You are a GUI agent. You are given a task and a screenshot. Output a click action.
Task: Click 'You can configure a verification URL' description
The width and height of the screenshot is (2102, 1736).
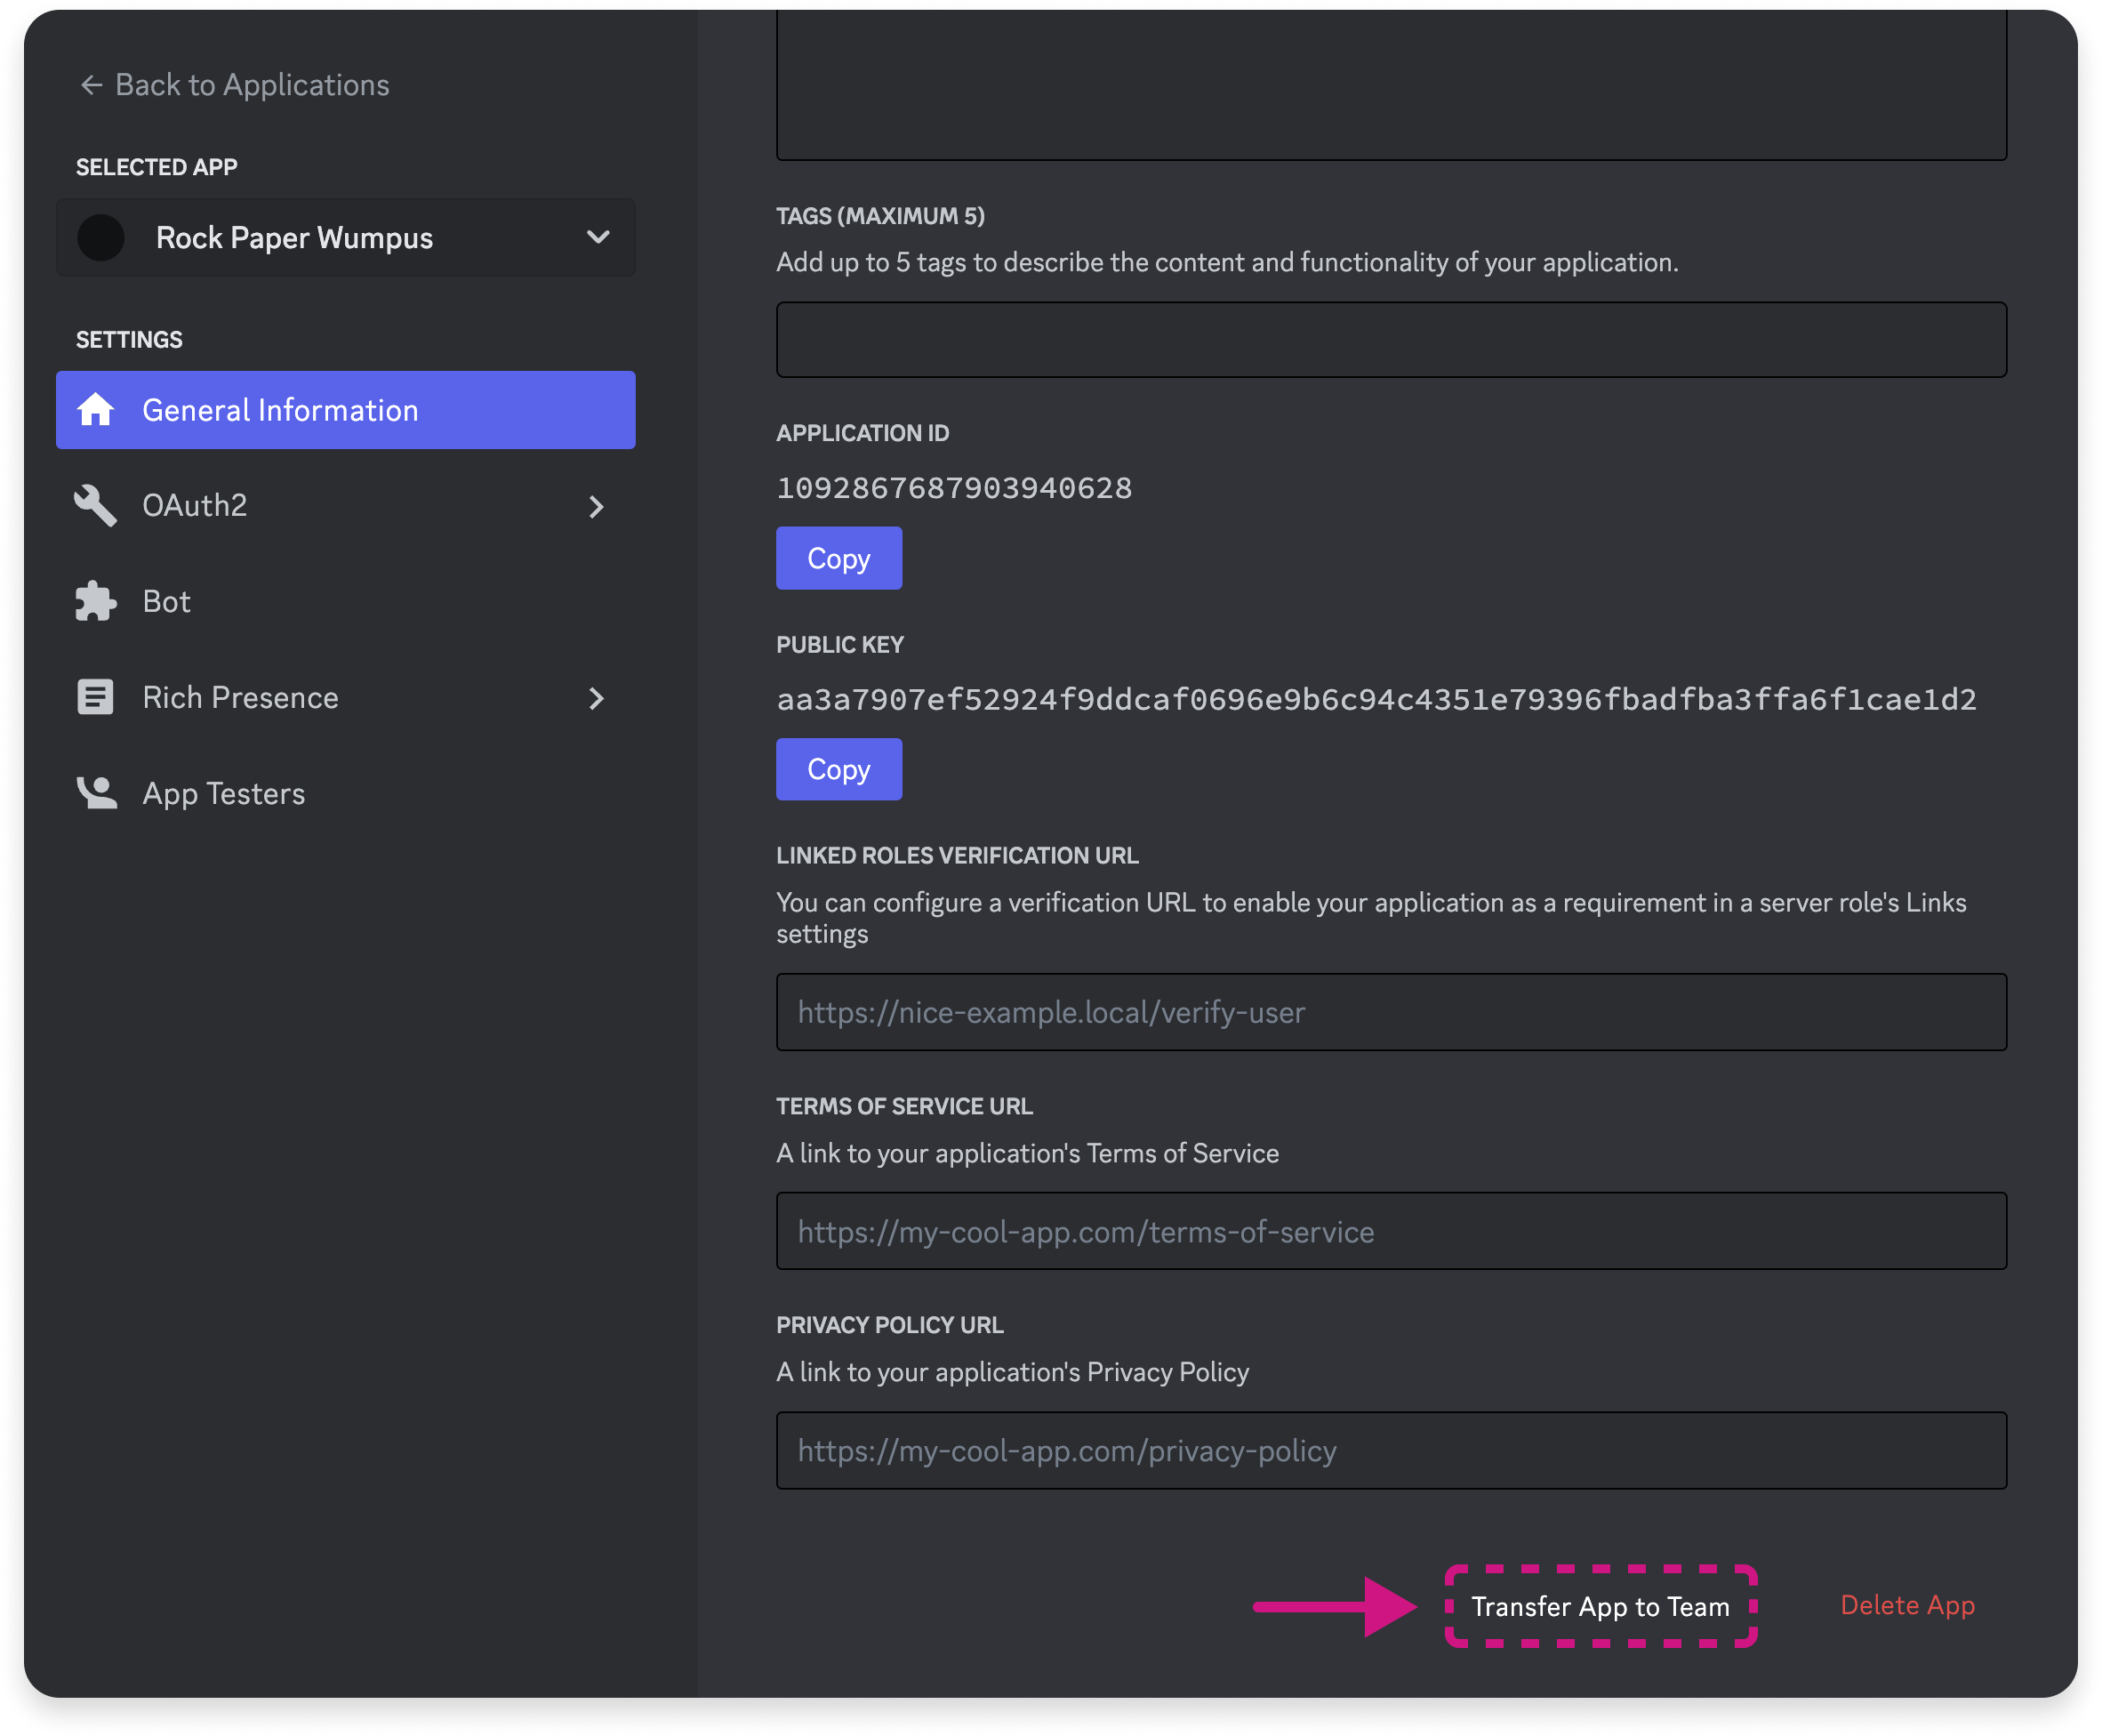(x=1371, y=918)
